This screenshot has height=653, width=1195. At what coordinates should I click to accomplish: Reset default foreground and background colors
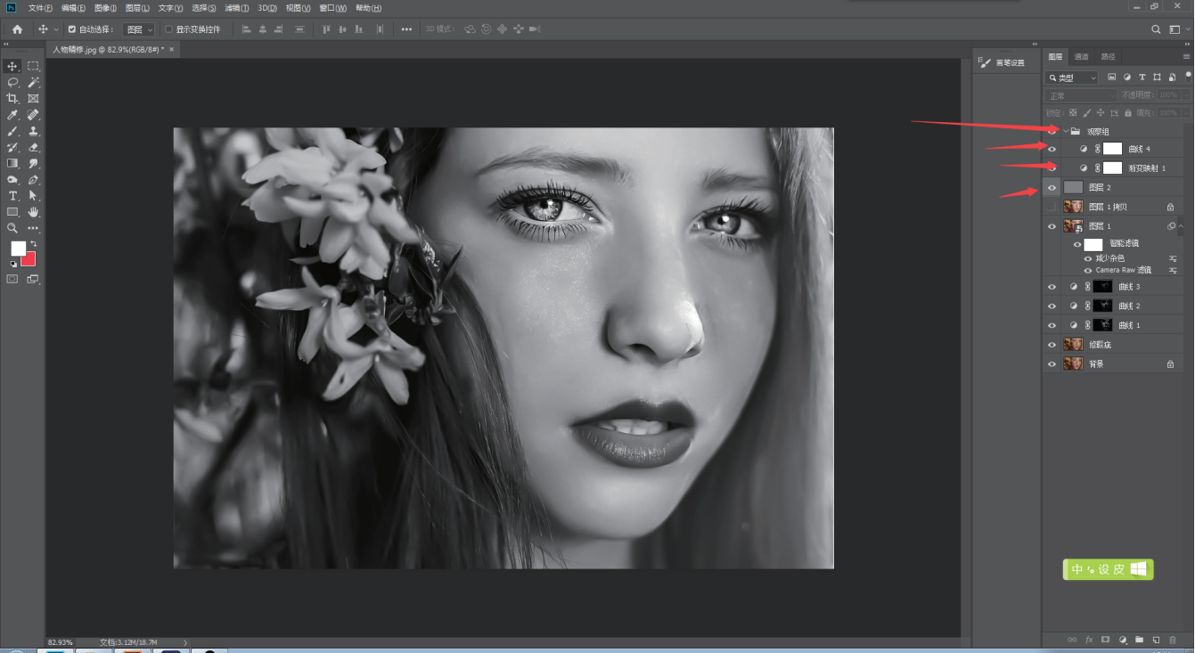[12, 264]
